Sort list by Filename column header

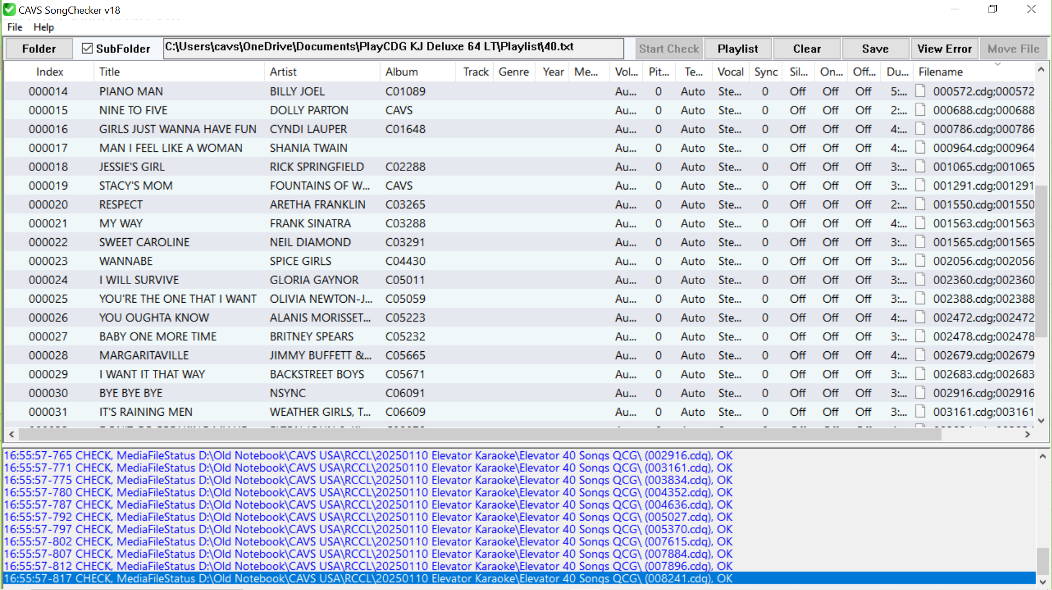click(940, 72)
